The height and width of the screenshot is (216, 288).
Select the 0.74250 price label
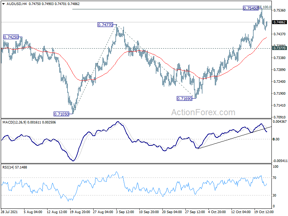[11, 37]
